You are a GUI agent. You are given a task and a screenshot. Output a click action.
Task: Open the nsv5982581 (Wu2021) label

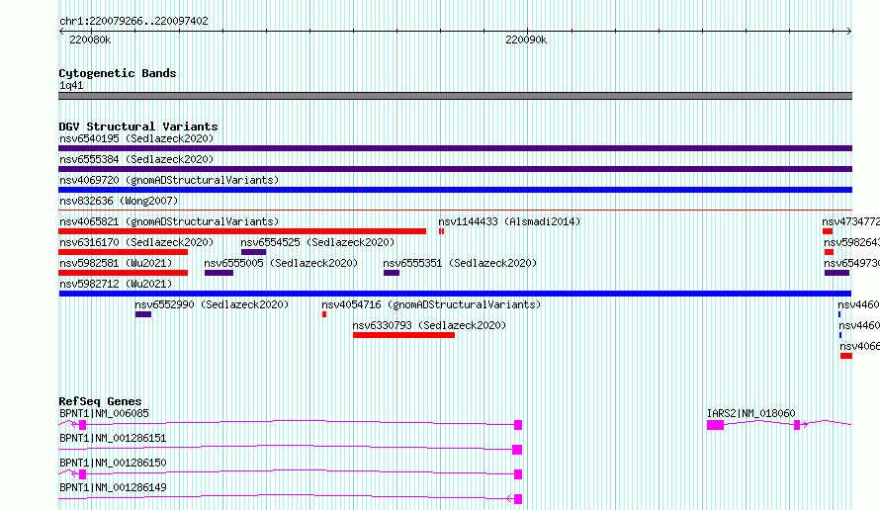pyautogui.click(x=116, y=263)
